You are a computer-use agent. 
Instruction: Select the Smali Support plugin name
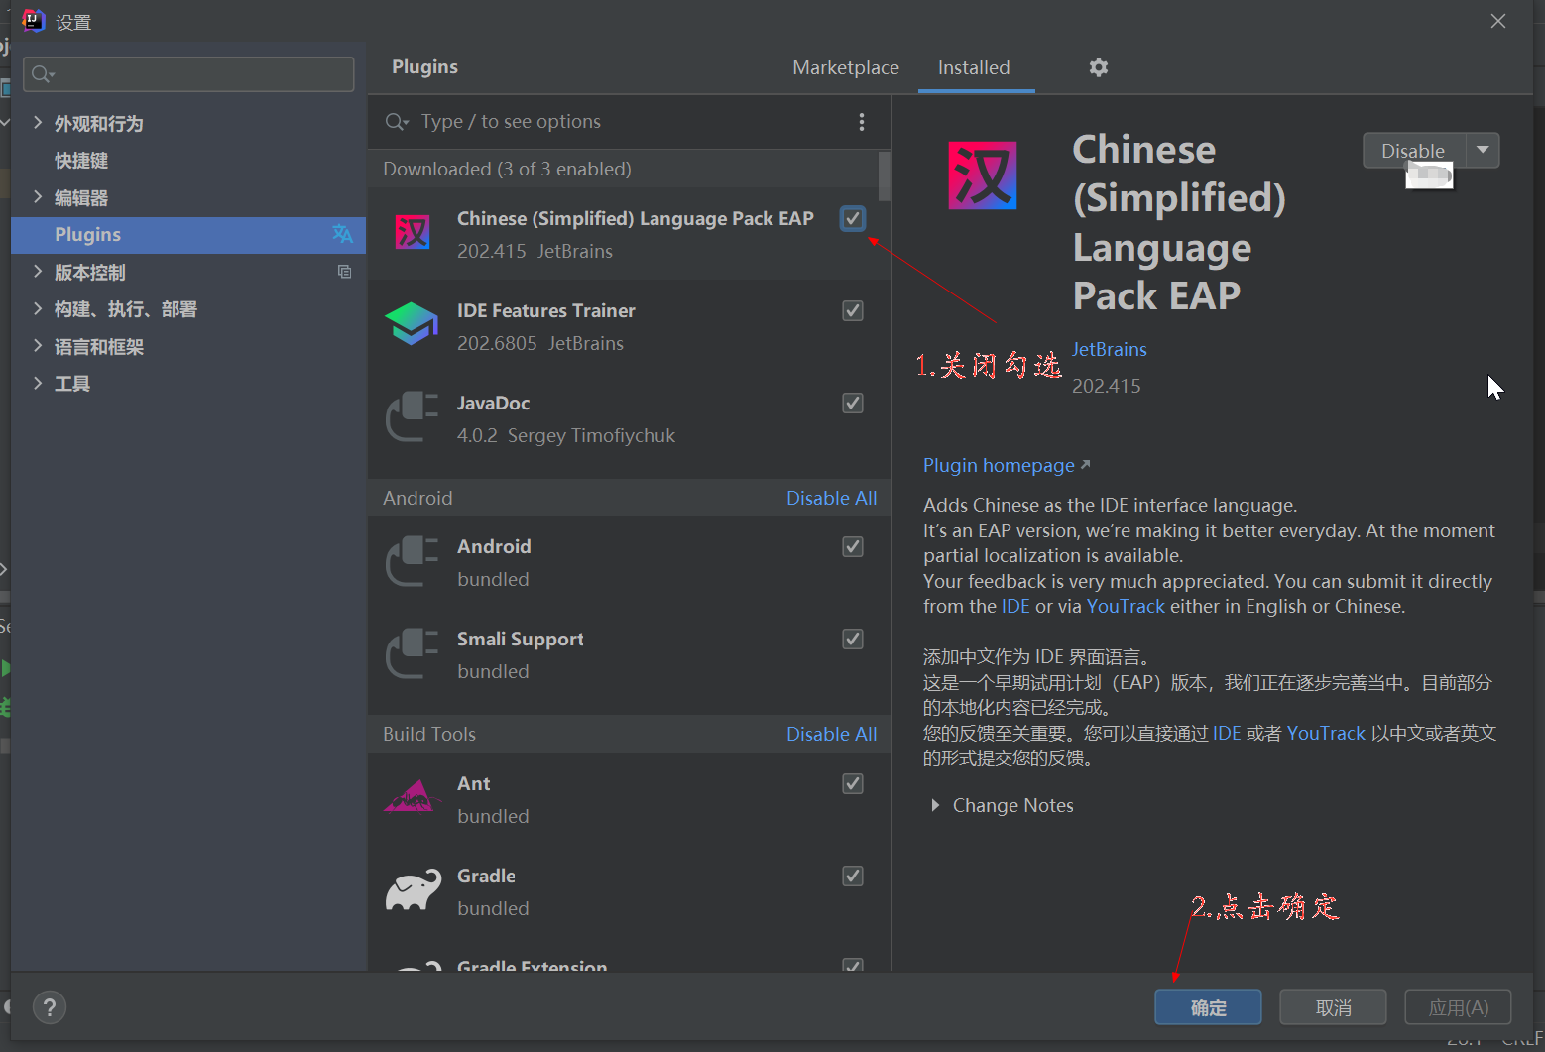click(x=520, y=640)
